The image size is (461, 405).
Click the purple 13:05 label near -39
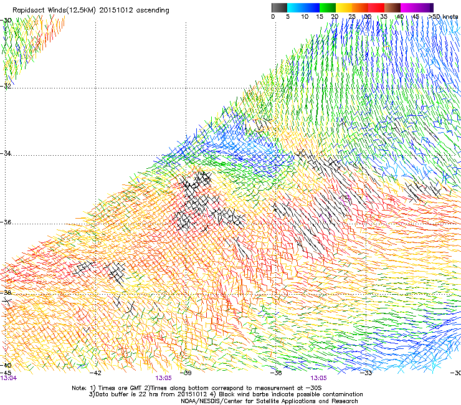(163, 378)
